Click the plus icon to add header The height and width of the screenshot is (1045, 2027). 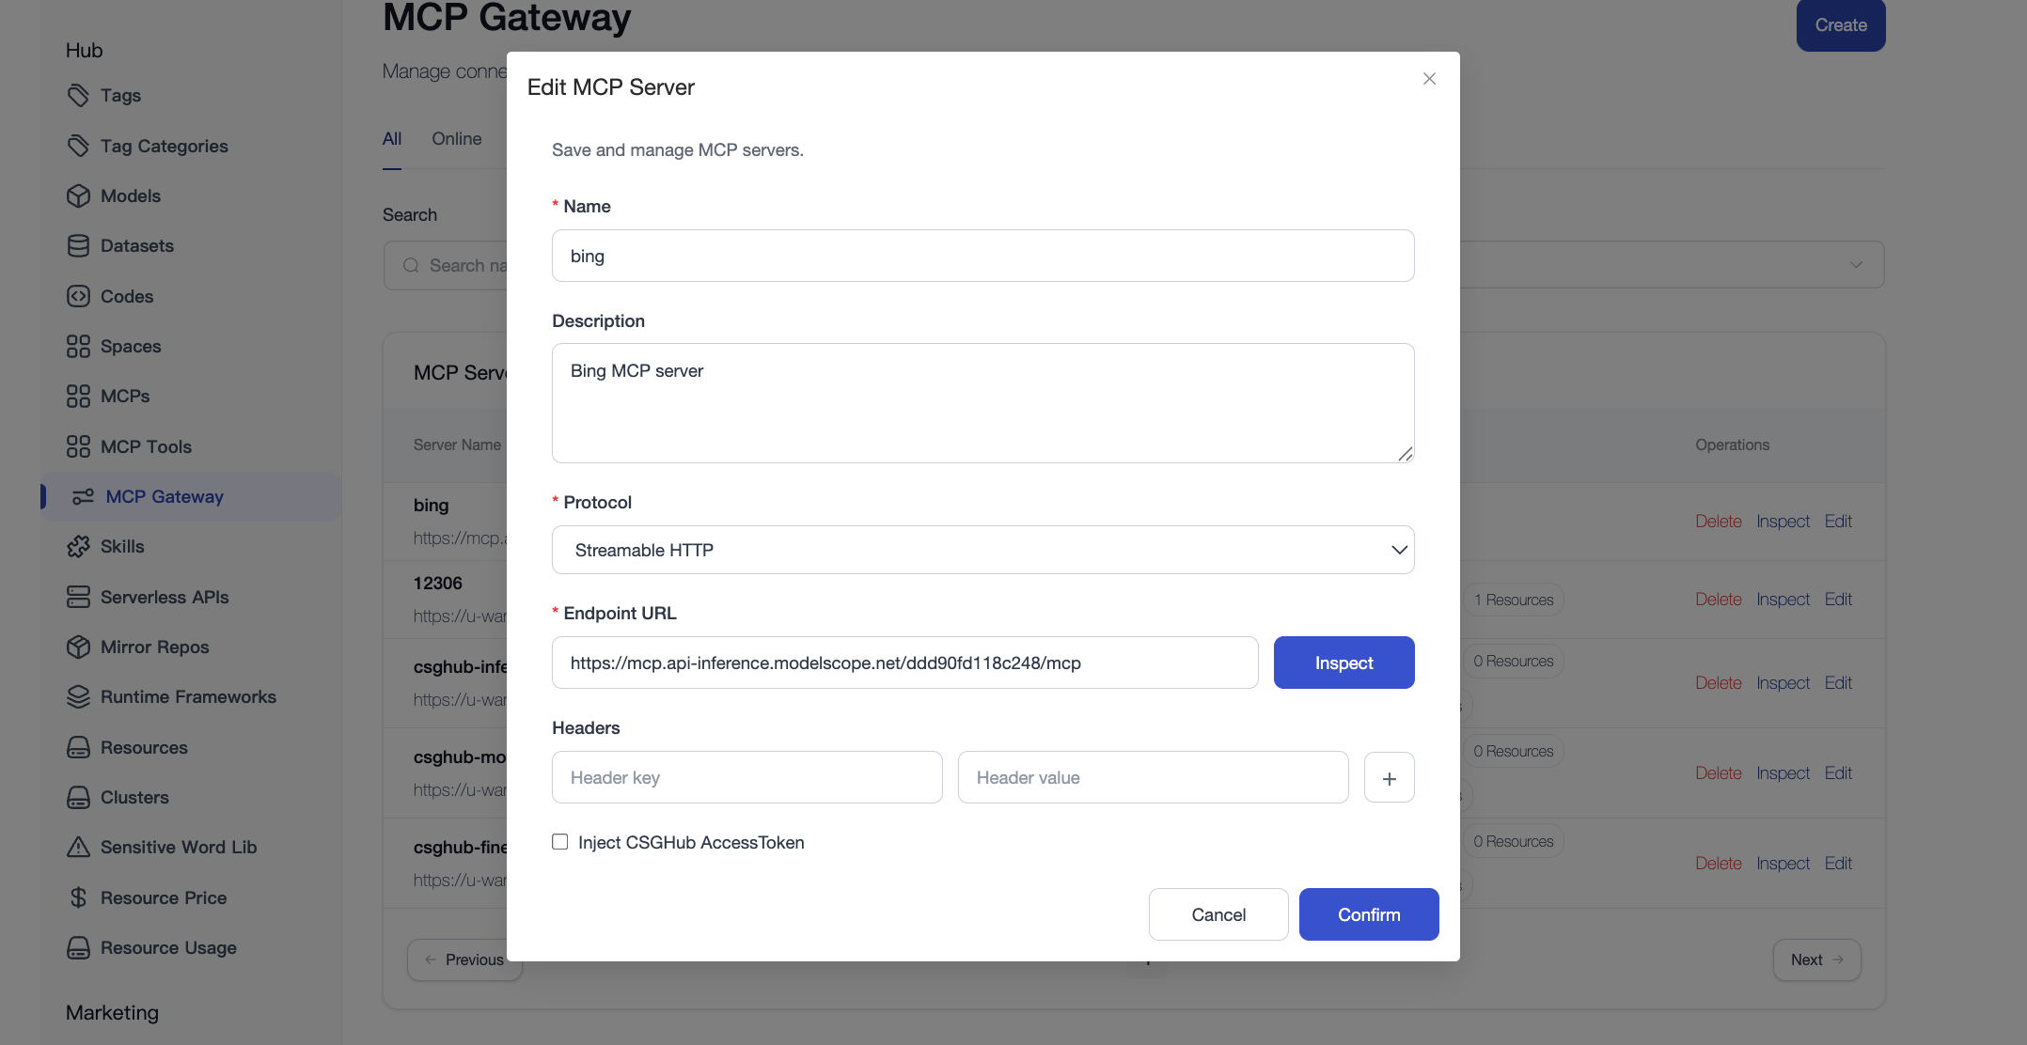click(1389, 778)
